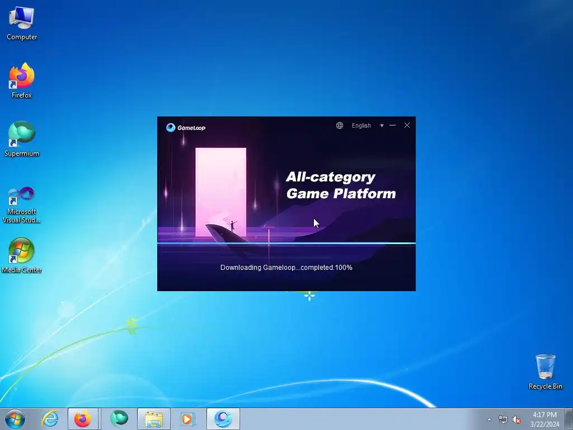Open the Windows Start menu
The image size is (573, 430).
pyautogui.click(x=15, y=419)
